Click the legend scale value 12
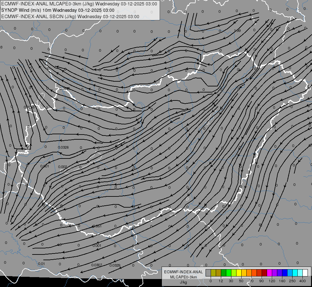Viewport: 312px width, 287px height. tap(221, 281)
